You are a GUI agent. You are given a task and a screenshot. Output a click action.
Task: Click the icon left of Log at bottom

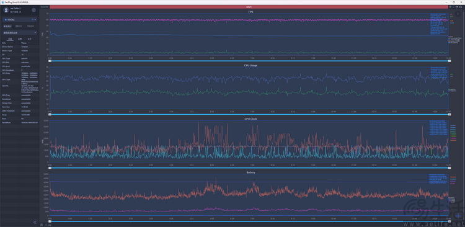click(x=42, y=225)
